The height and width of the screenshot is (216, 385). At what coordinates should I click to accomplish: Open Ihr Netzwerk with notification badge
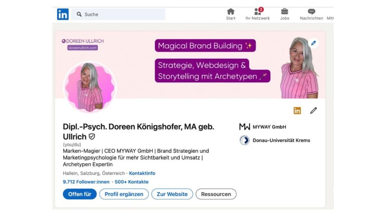tap(257, 14)
